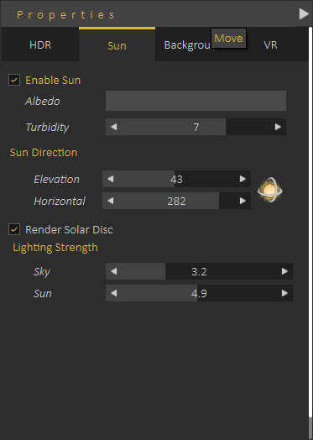Increase Elevation with the right arrow
Screen dimensions: 313x440
(x=243, y=179)
